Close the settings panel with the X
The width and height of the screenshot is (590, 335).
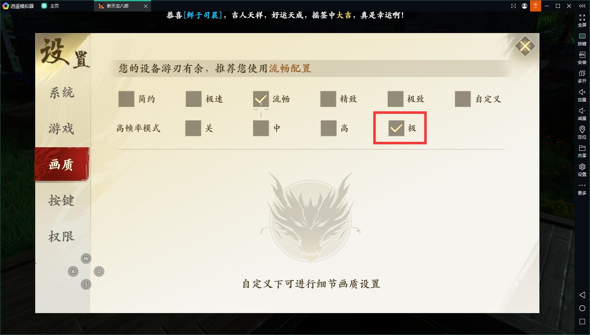click(x=525, y=46)
